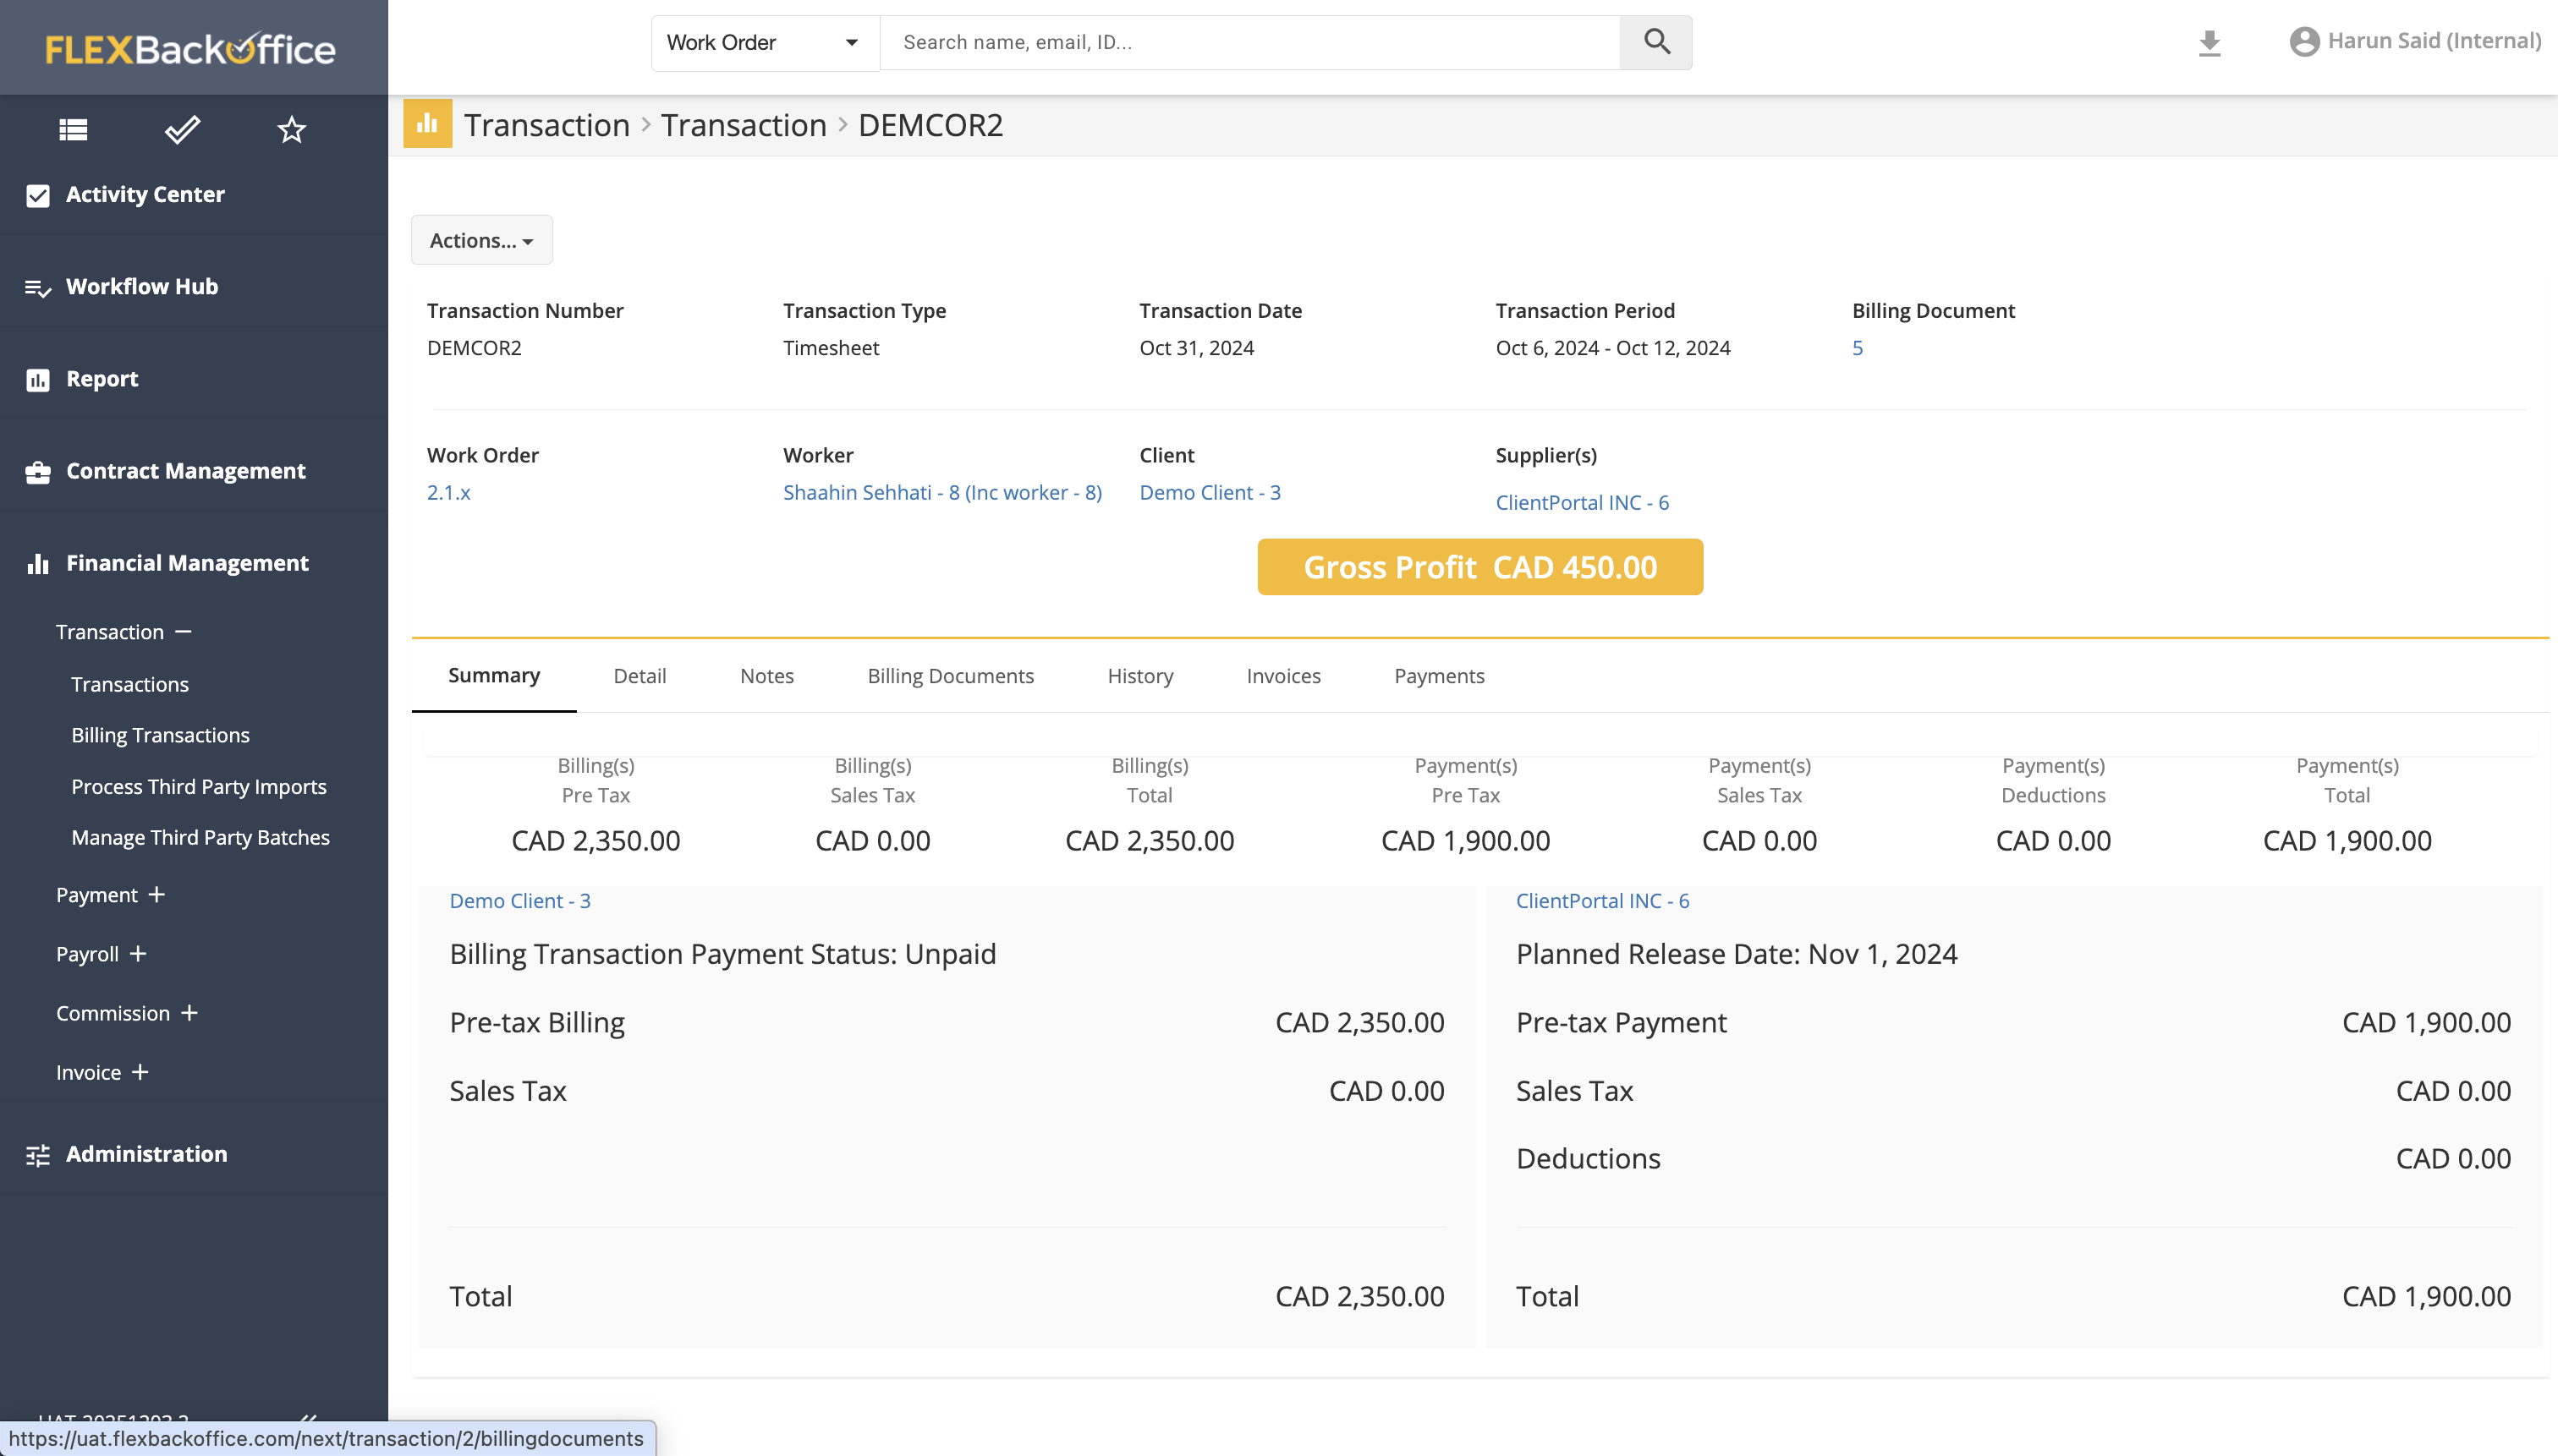Screen dimensions: 2558x1456
Task: Click the Billing Document 5 link
Action: 1857,348
